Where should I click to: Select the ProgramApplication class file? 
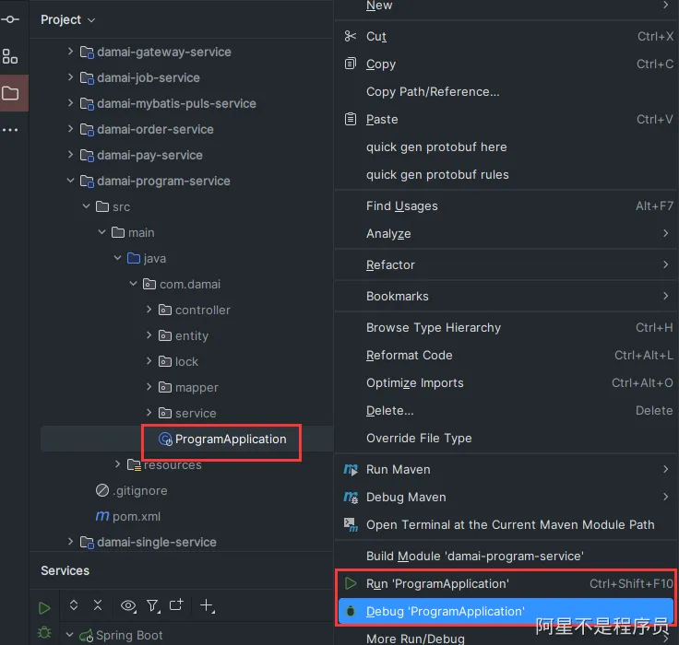pos(230,440)
